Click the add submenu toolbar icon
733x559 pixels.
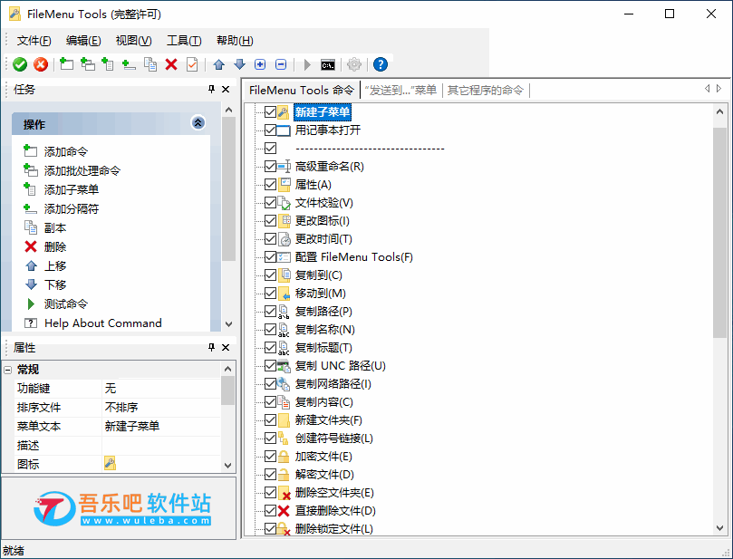pos(108,64)
